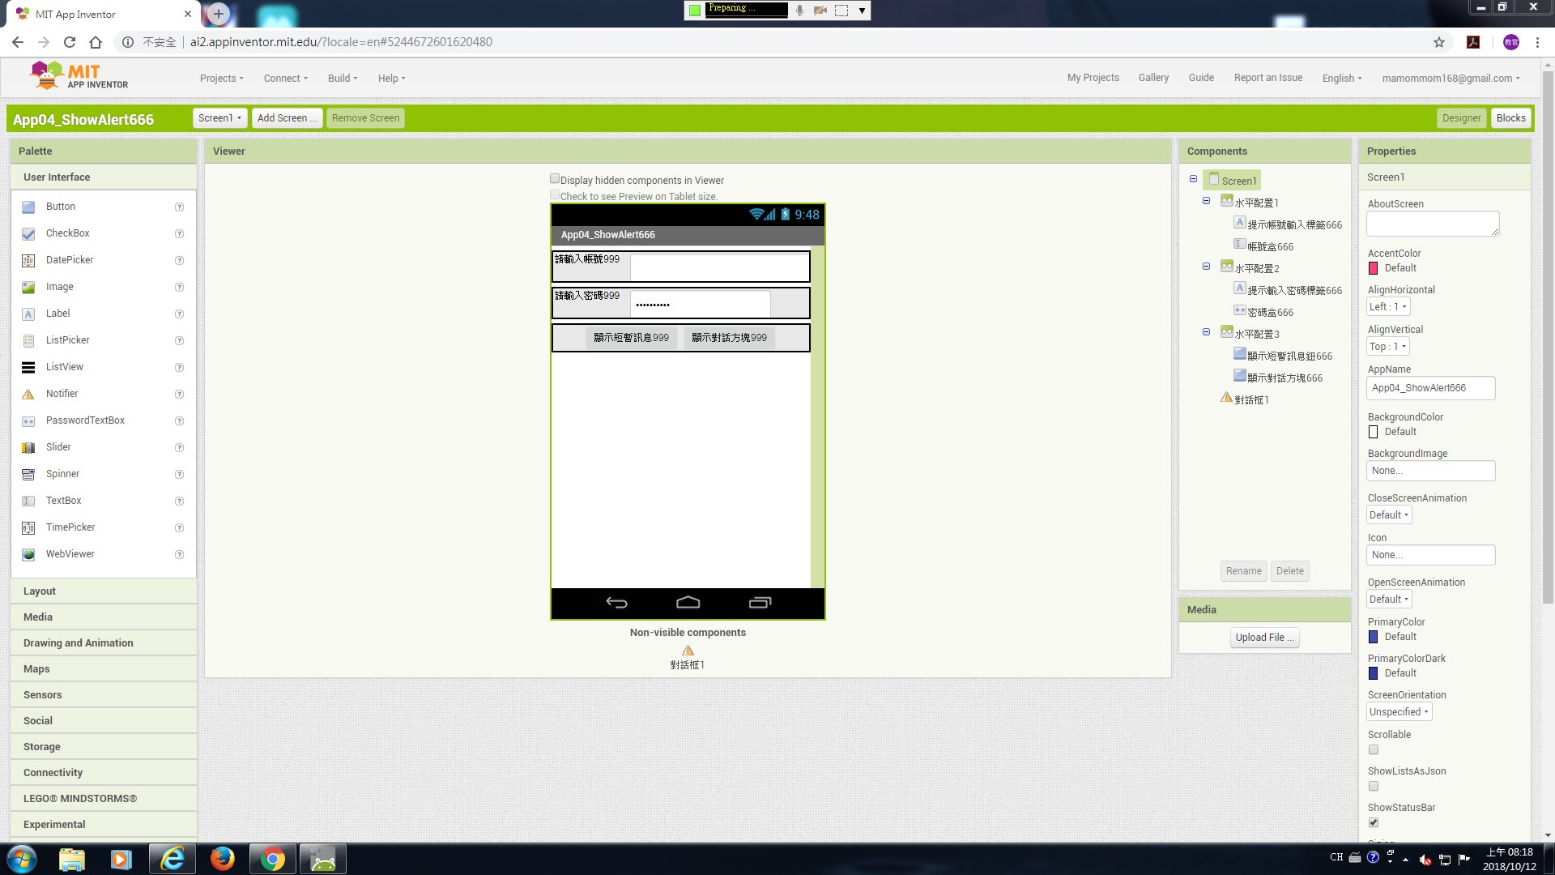Toggle Display hidden components in Viewer

click(555, 179)
